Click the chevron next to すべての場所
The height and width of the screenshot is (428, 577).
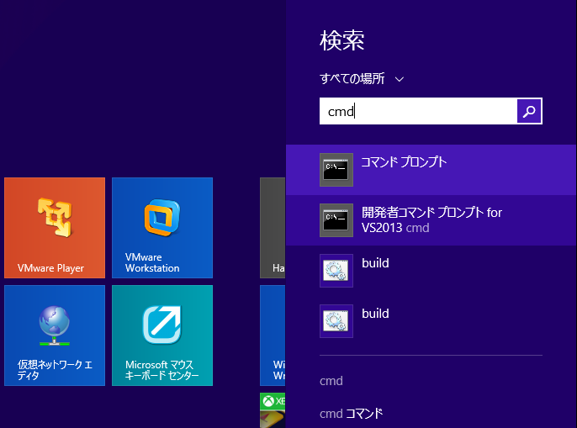(x=400, y=79)
